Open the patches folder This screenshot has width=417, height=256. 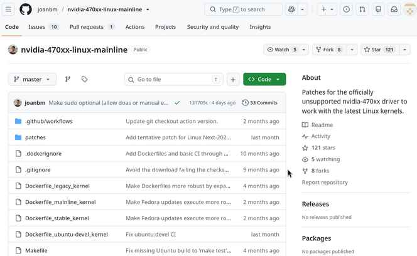point(35,137)
